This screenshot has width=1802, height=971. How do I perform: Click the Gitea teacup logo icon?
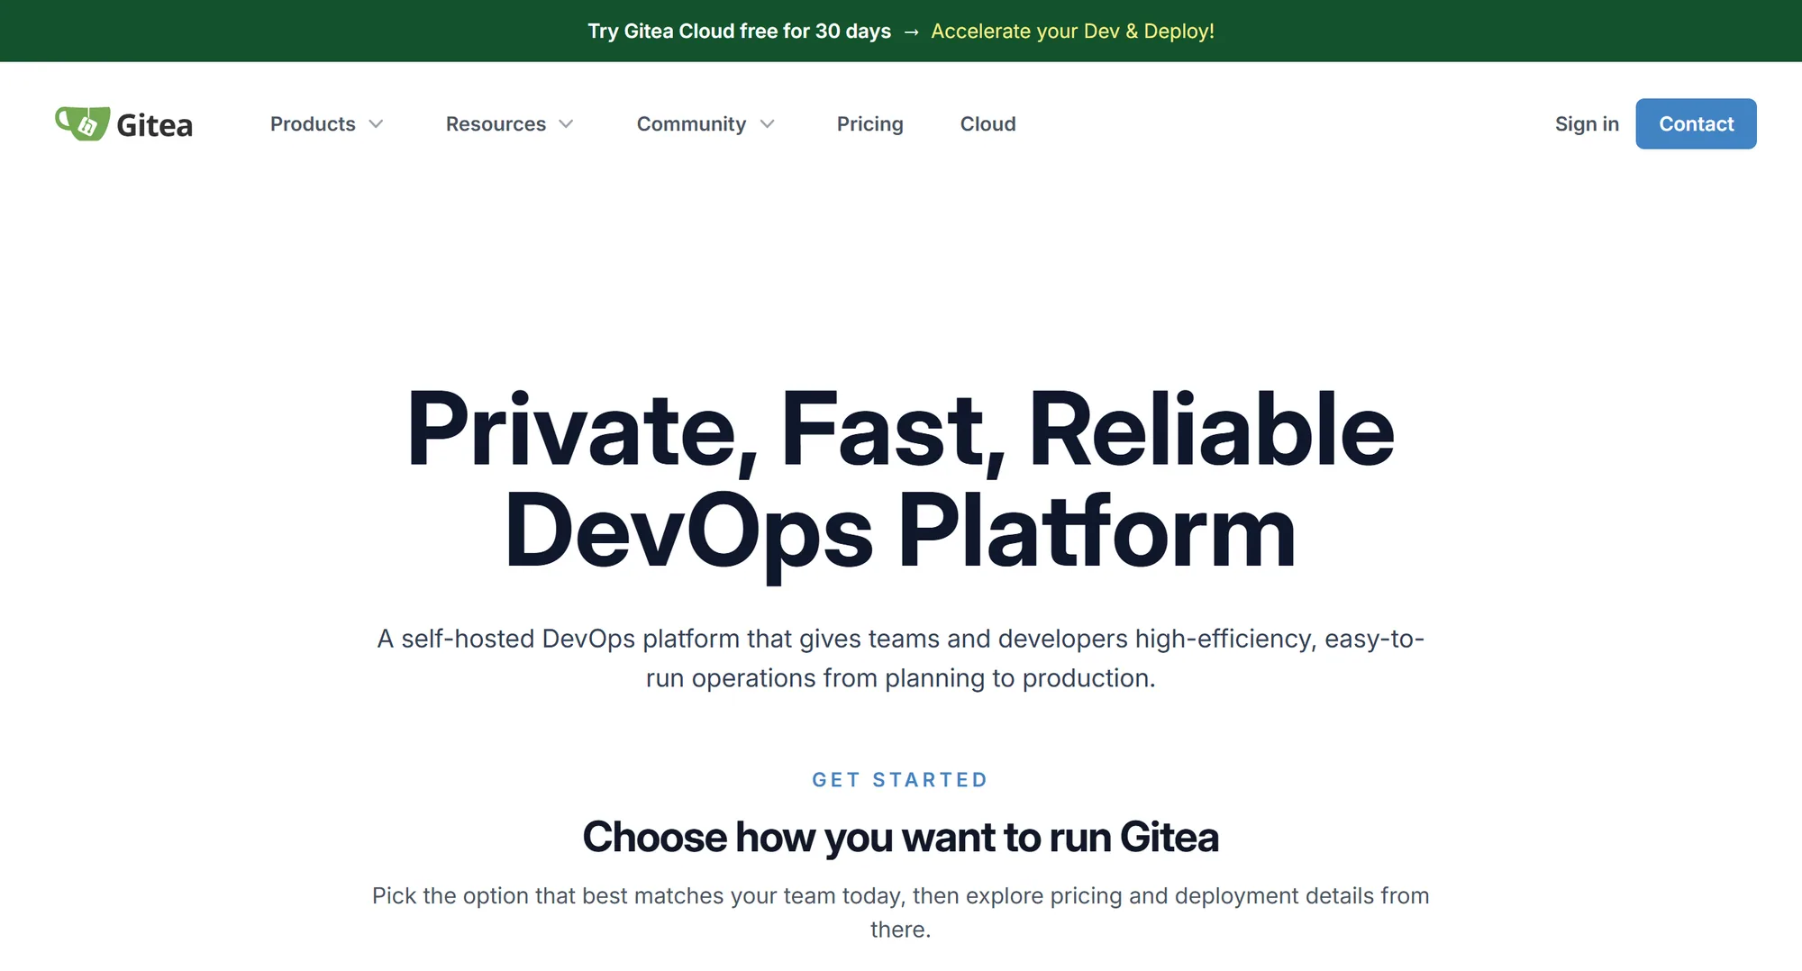[82, 123]
